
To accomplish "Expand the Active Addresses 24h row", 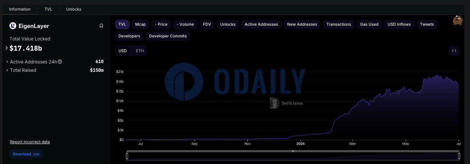I will (x=7, y=62).
